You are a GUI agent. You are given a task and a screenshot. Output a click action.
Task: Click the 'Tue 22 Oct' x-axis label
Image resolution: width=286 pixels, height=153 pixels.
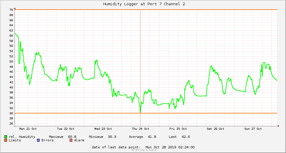(x=66, y=129)
